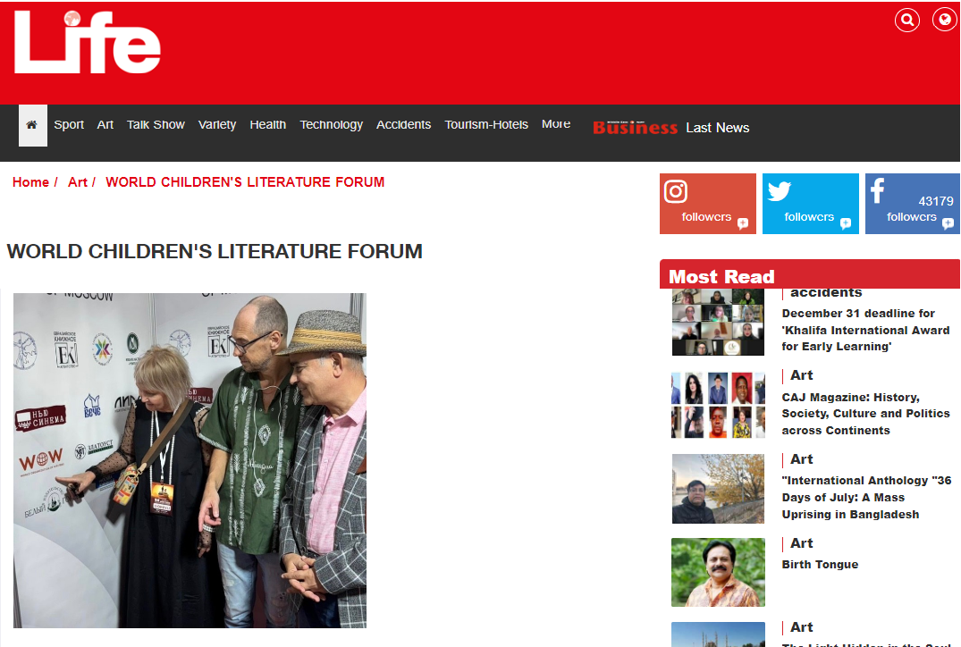Click the Life logo

click(87, 42)
